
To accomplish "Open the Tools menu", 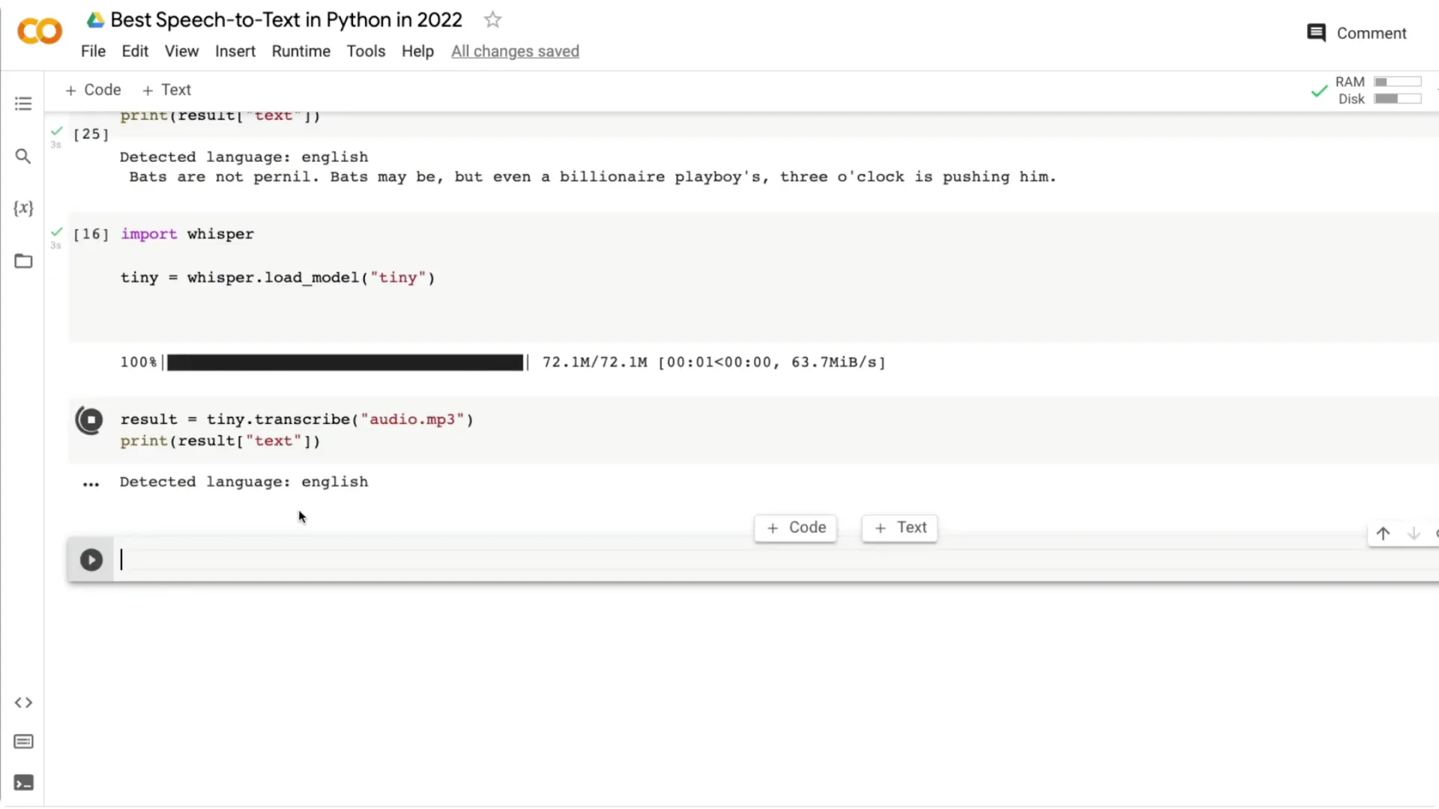I will [366, 51].
